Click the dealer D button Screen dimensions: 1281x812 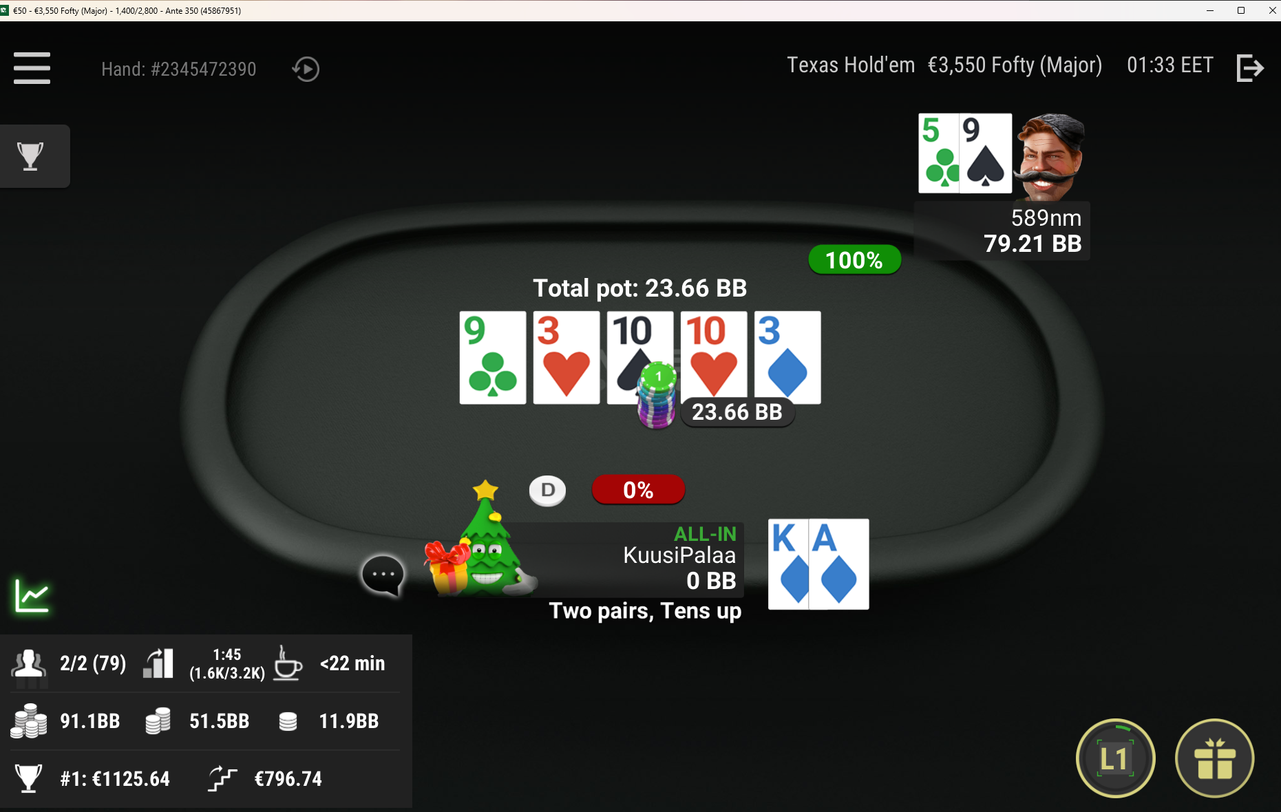(x=548, y=490)
